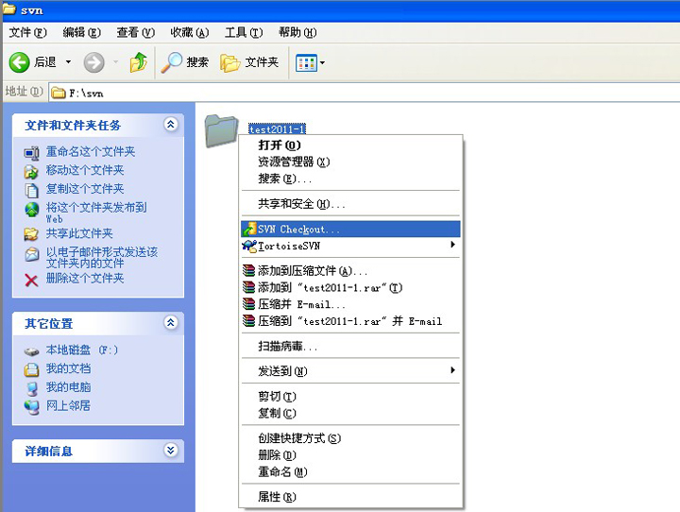Open the Back history dropdown arrow
680x512 pixels.
pyautogui.click(x=68, y=62)
